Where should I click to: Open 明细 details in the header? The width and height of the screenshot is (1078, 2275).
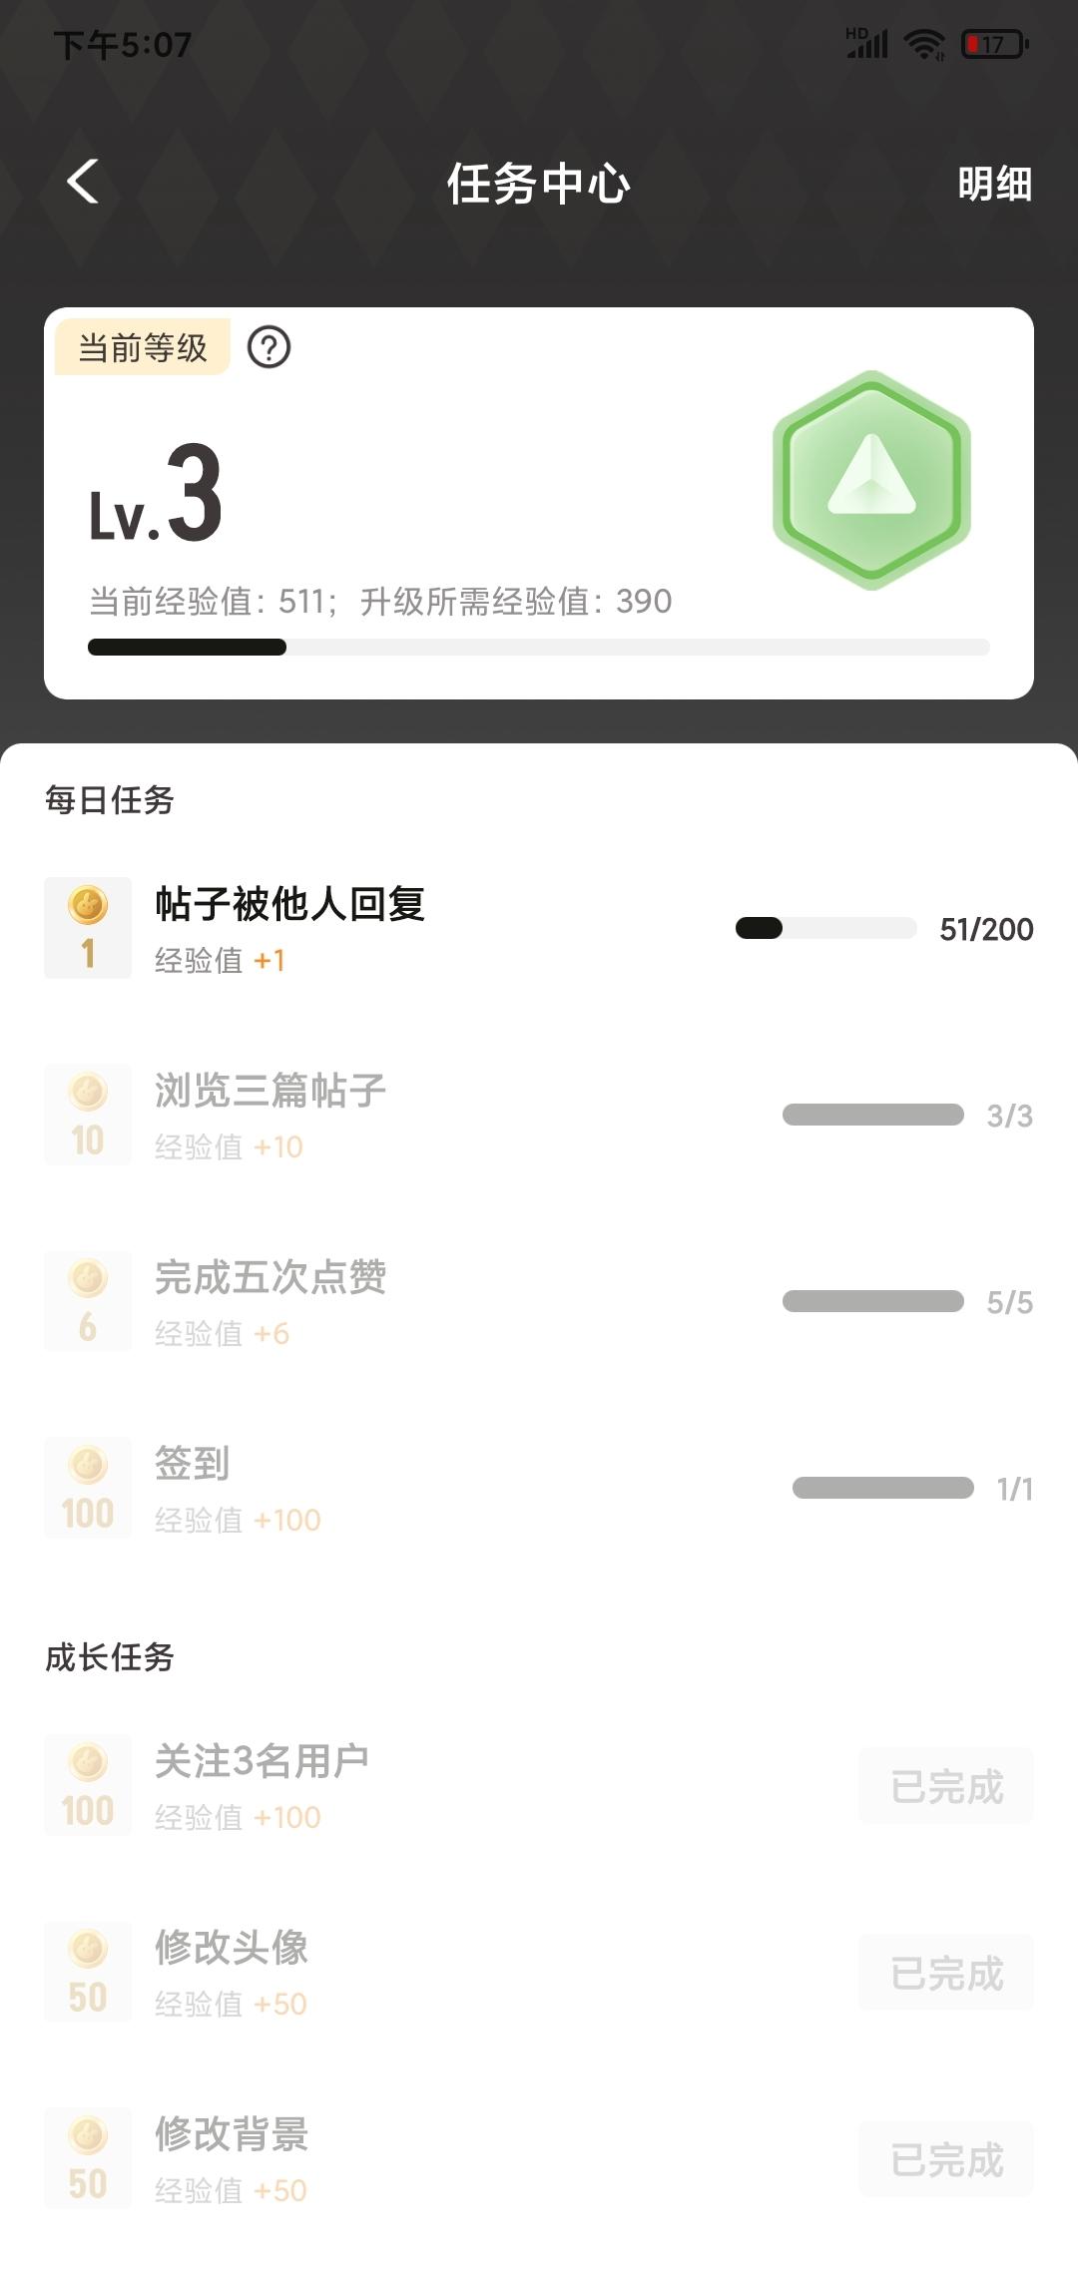pos(994,184)
